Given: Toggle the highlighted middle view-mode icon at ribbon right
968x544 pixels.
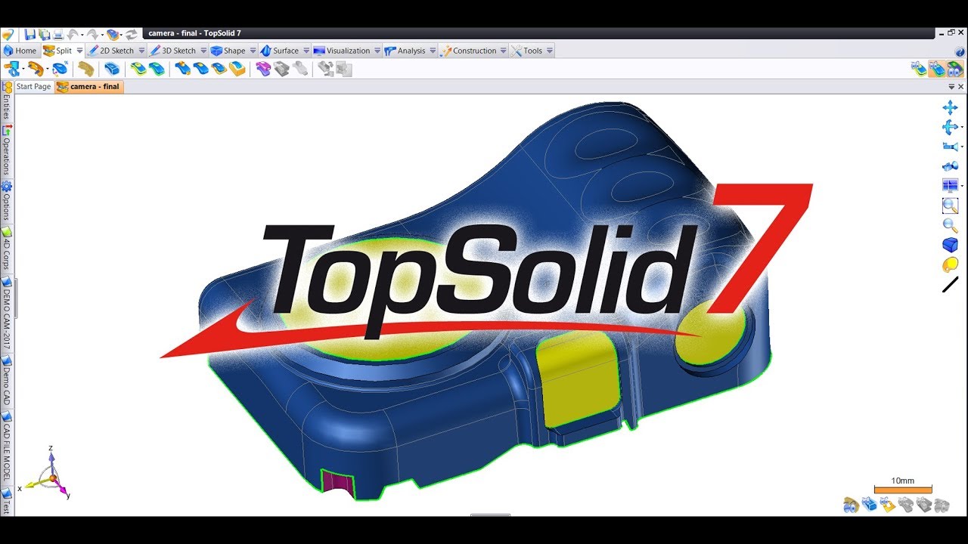Looking at the screenshot, I should 938,69.
